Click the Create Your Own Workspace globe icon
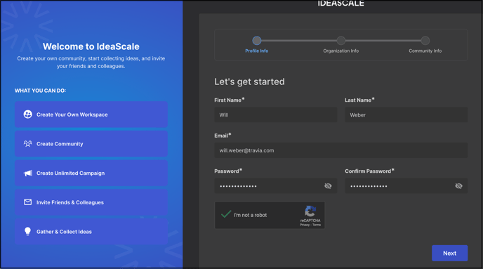 tap(27, 114)
